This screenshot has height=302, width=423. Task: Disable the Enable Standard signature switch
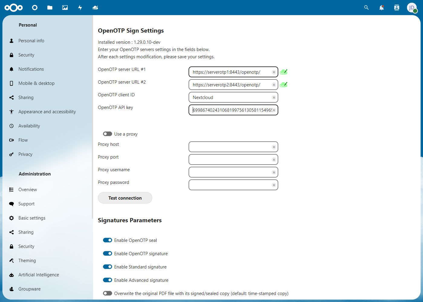pyautogui.click(x=108, y=267)
